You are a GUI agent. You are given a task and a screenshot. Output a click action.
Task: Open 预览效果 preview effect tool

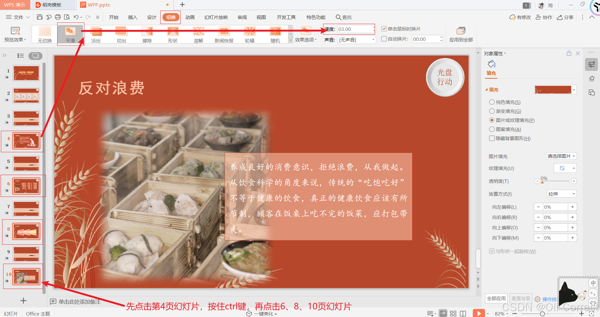15,34
